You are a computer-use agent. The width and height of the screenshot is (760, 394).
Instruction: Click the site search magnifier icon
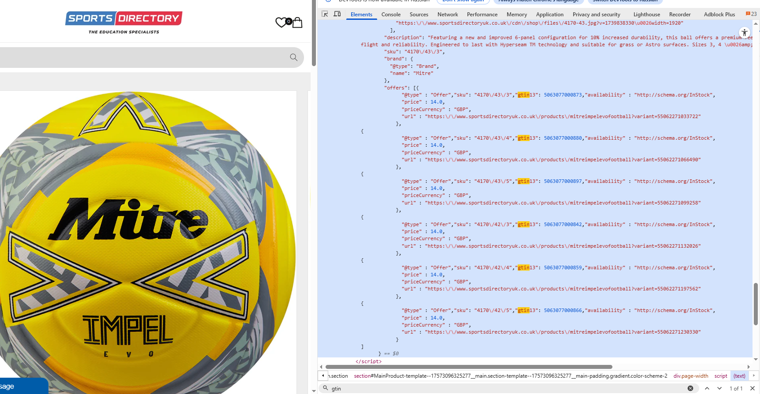[x=294, y=57]
